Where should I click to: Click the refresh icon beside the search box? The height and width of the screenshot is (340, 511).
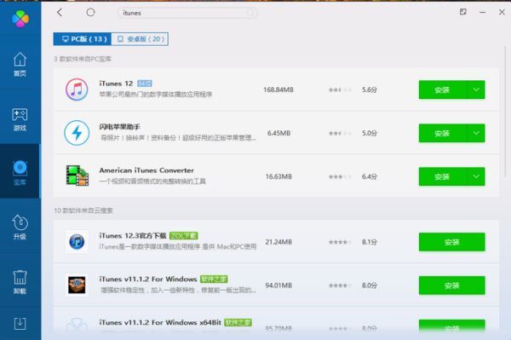[x=90, y=13]
